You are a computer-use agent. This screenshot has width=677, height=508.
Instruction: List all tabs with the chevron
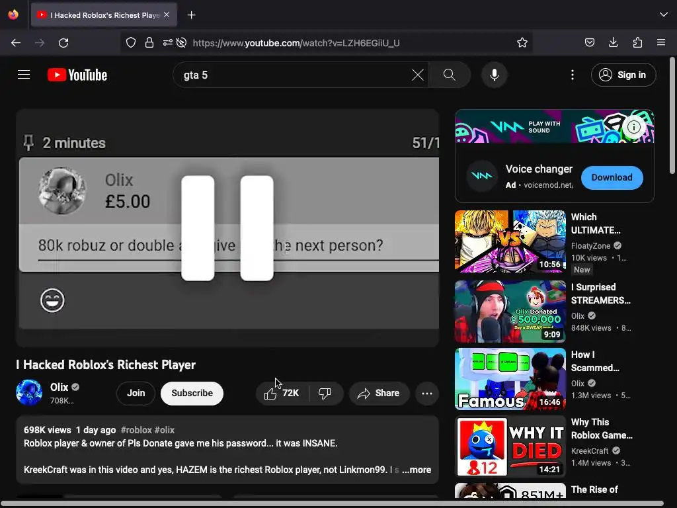tap(664, 15)
